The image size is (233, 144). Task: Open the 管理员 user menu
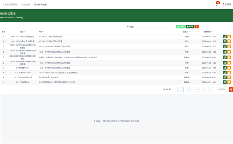click(226, 4)
